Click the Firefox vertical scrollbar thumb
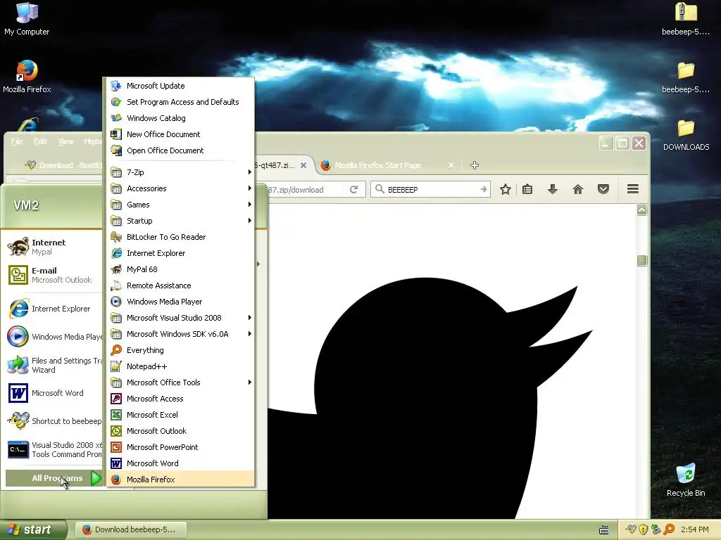 642,261
